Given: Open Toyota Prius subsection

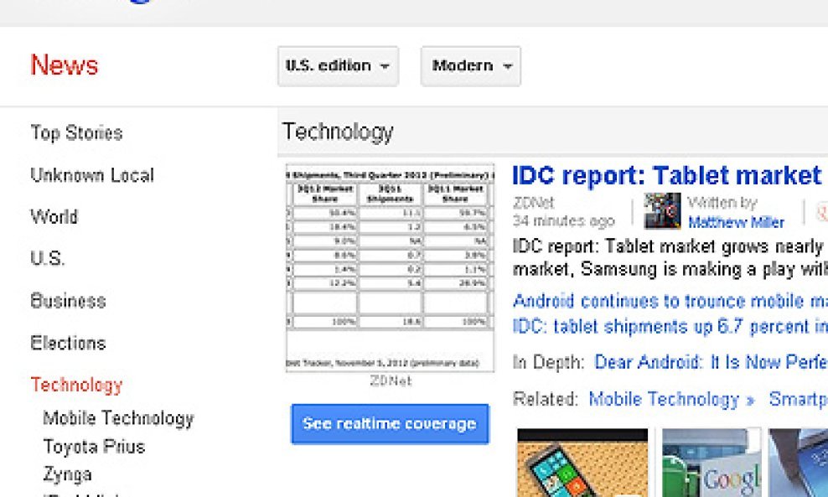Looking at the screenshot, I should 94,447.
